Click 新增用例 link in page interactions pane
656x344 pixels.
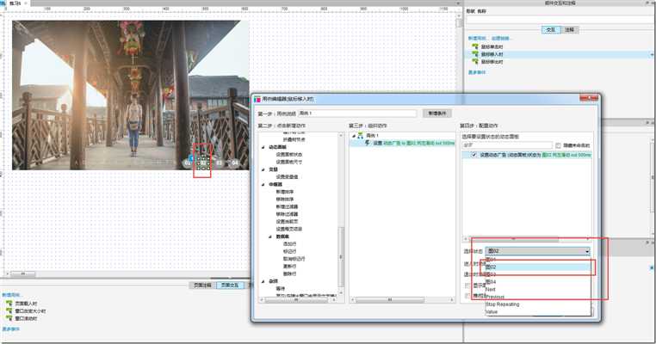pos(11,295)
